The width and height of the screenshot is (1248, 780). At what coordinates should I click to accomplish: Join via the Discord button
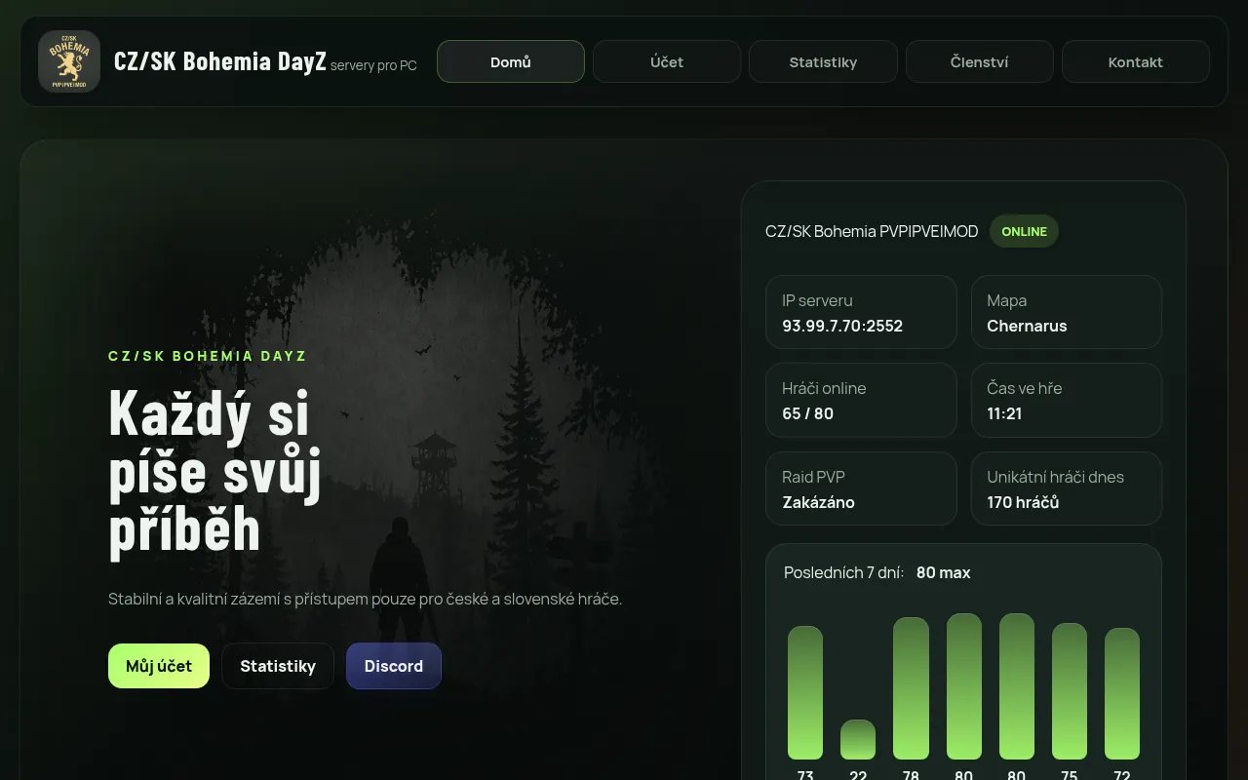tap(394, 666)
